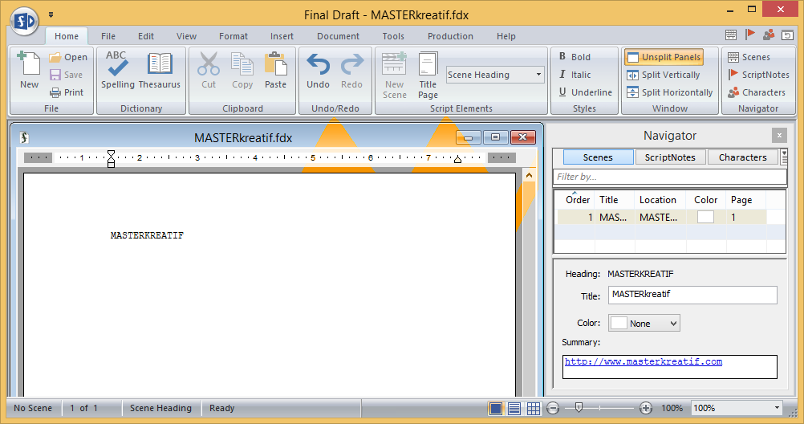The image size is (804, 424).
Task: Open the Document menu tab
Action: point(338,36)
